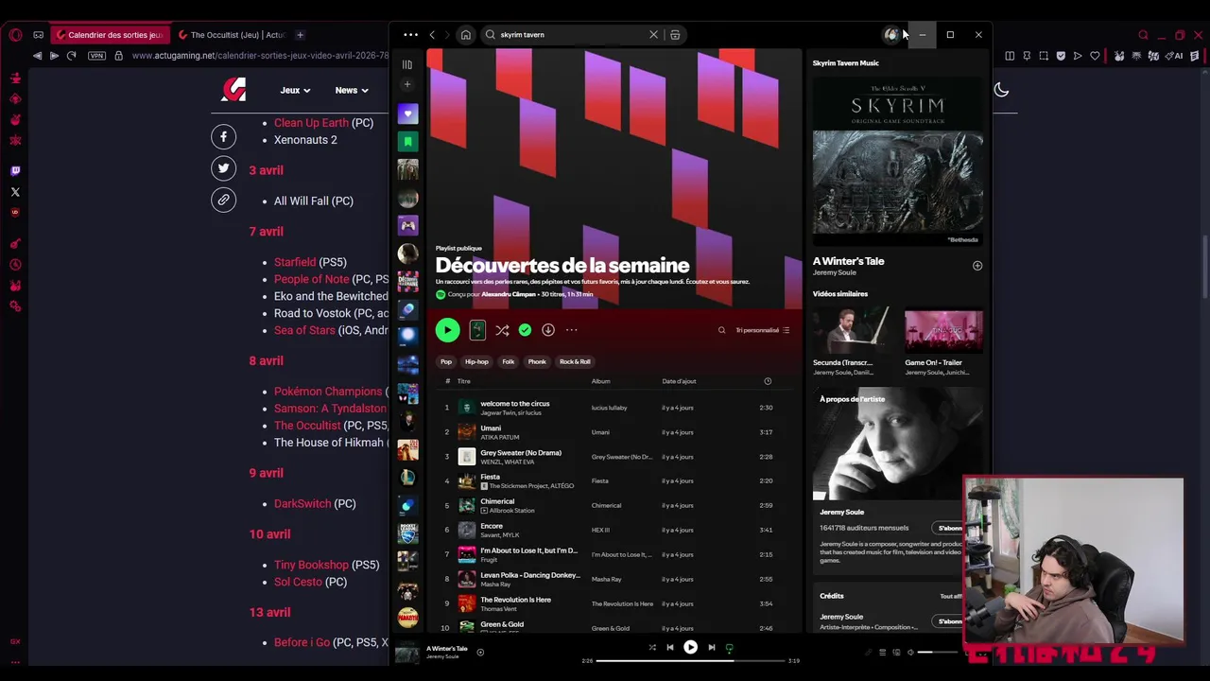Copy the article link with the chain icon
The height and width of the screenshot is (681, 1210).
(x=223, y=201)
